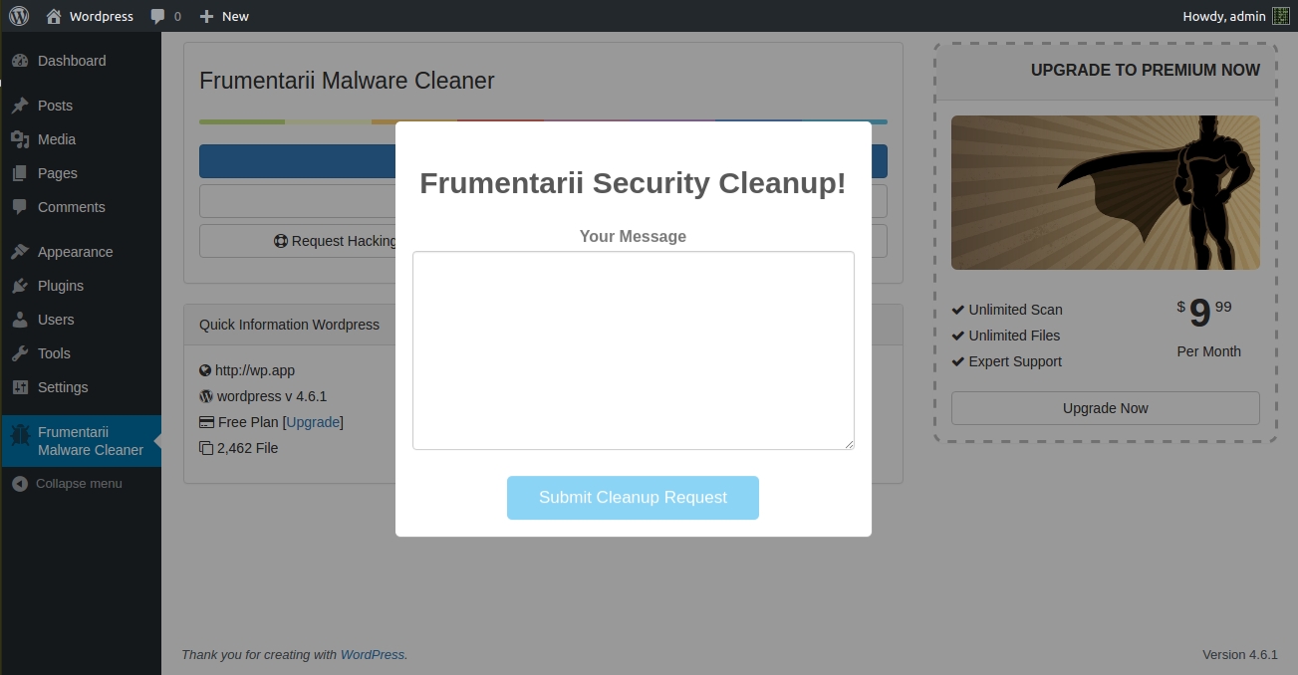Screen dimensions: 1298x675
Task: Open the Pages menu item
Action: click(57, 173)
